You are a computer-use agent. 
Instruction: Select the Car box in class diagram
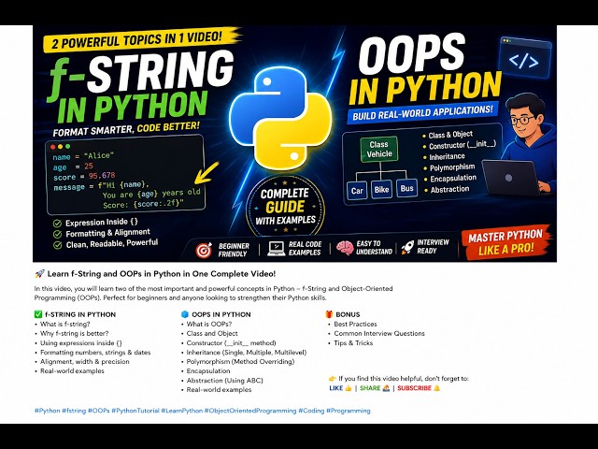pos(357,191)
